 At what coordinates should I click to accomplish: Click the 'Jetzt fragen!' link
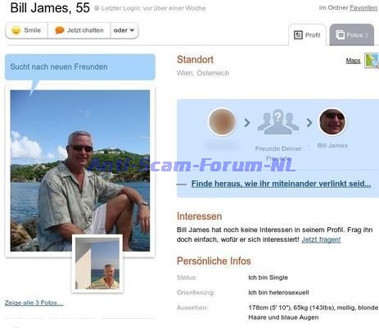pyautogui.click(x=321, y=239)
